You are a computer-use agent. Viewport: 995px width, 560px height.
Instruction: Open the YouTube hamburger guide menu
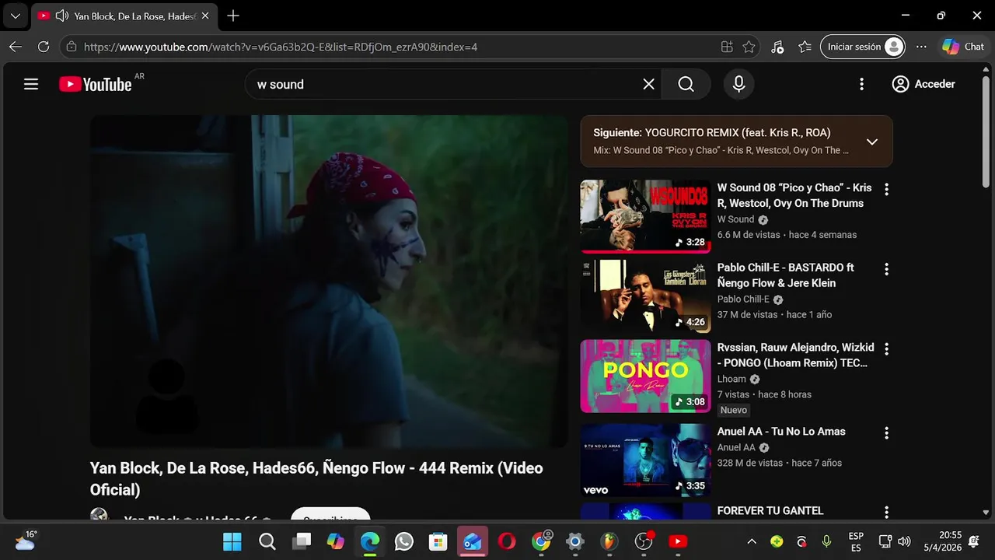click(31, 84)
